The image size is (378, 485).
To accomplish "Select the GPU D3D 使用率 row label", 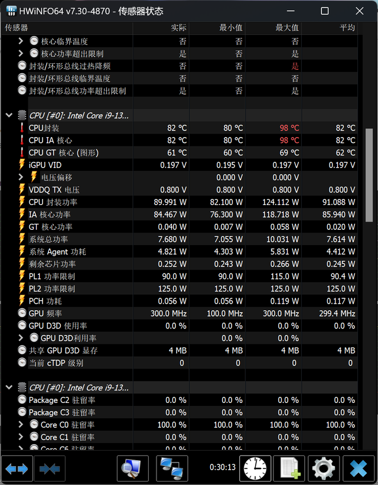I will 58,325.
